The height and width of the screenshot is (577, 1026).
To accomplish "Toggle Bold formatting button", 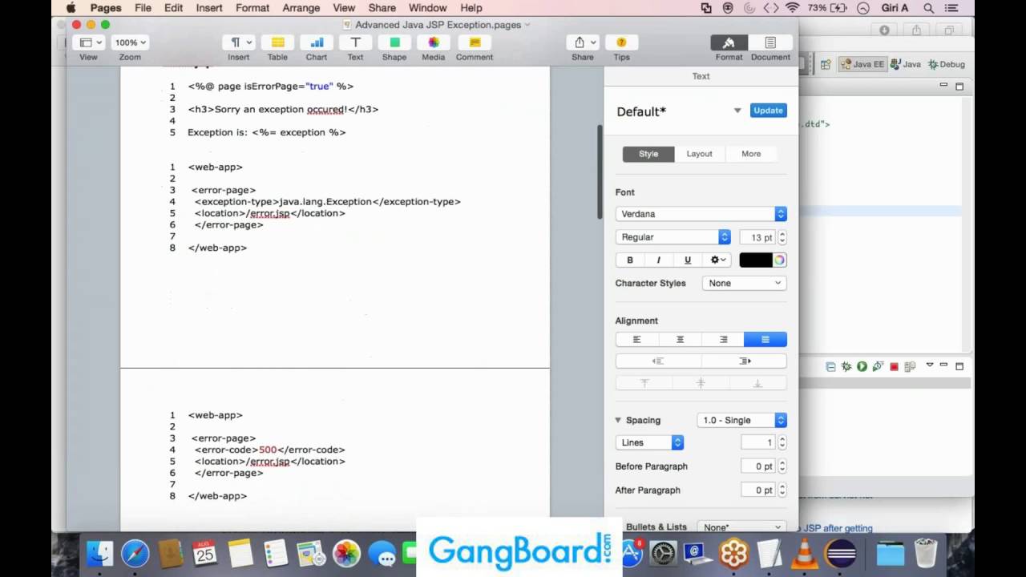I will tap(630, 260).
